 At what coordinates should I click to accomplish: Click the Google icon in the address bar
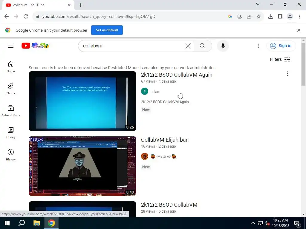[230, 17]
